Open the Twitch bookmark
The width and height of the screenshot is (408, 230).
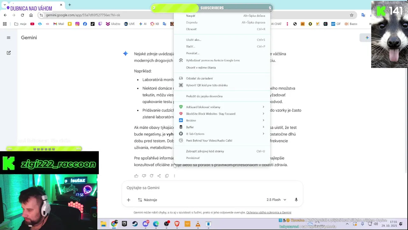(100, 24)
